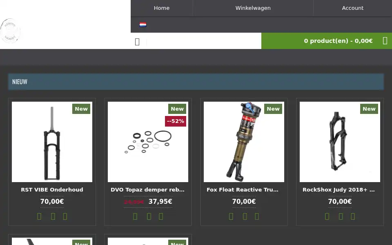Click leftmost action icon under RST VIBE Onderhoud
392x245 pixels.
(x=39, y=216)
